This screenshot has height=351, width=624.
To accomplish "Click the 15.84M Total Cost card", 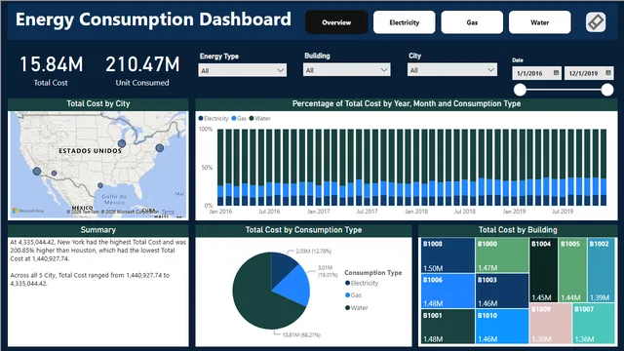I will click(x=51, y=70).
